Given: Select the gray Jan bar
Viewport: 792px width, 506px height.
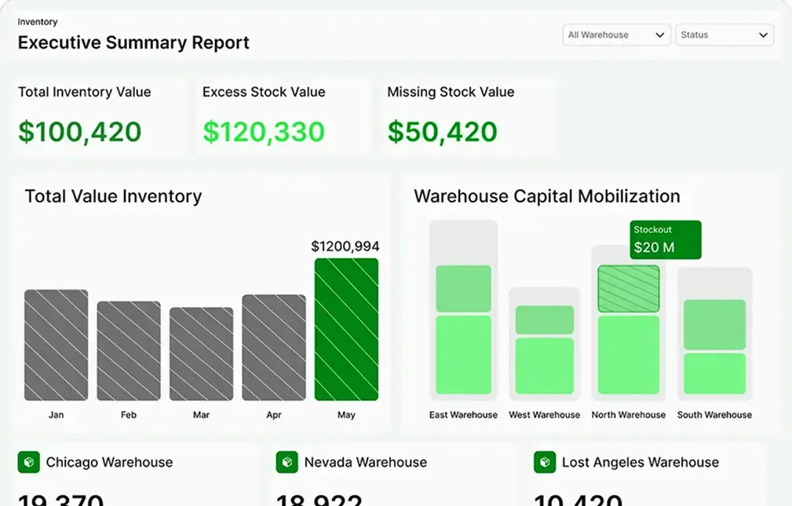Looking at the screenshot, I should (x=56, y=345).
